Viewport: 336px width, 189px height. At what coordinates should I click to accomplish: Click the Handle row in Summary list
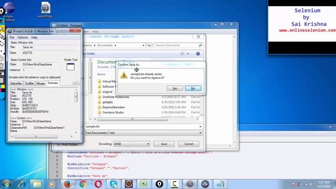29,112
